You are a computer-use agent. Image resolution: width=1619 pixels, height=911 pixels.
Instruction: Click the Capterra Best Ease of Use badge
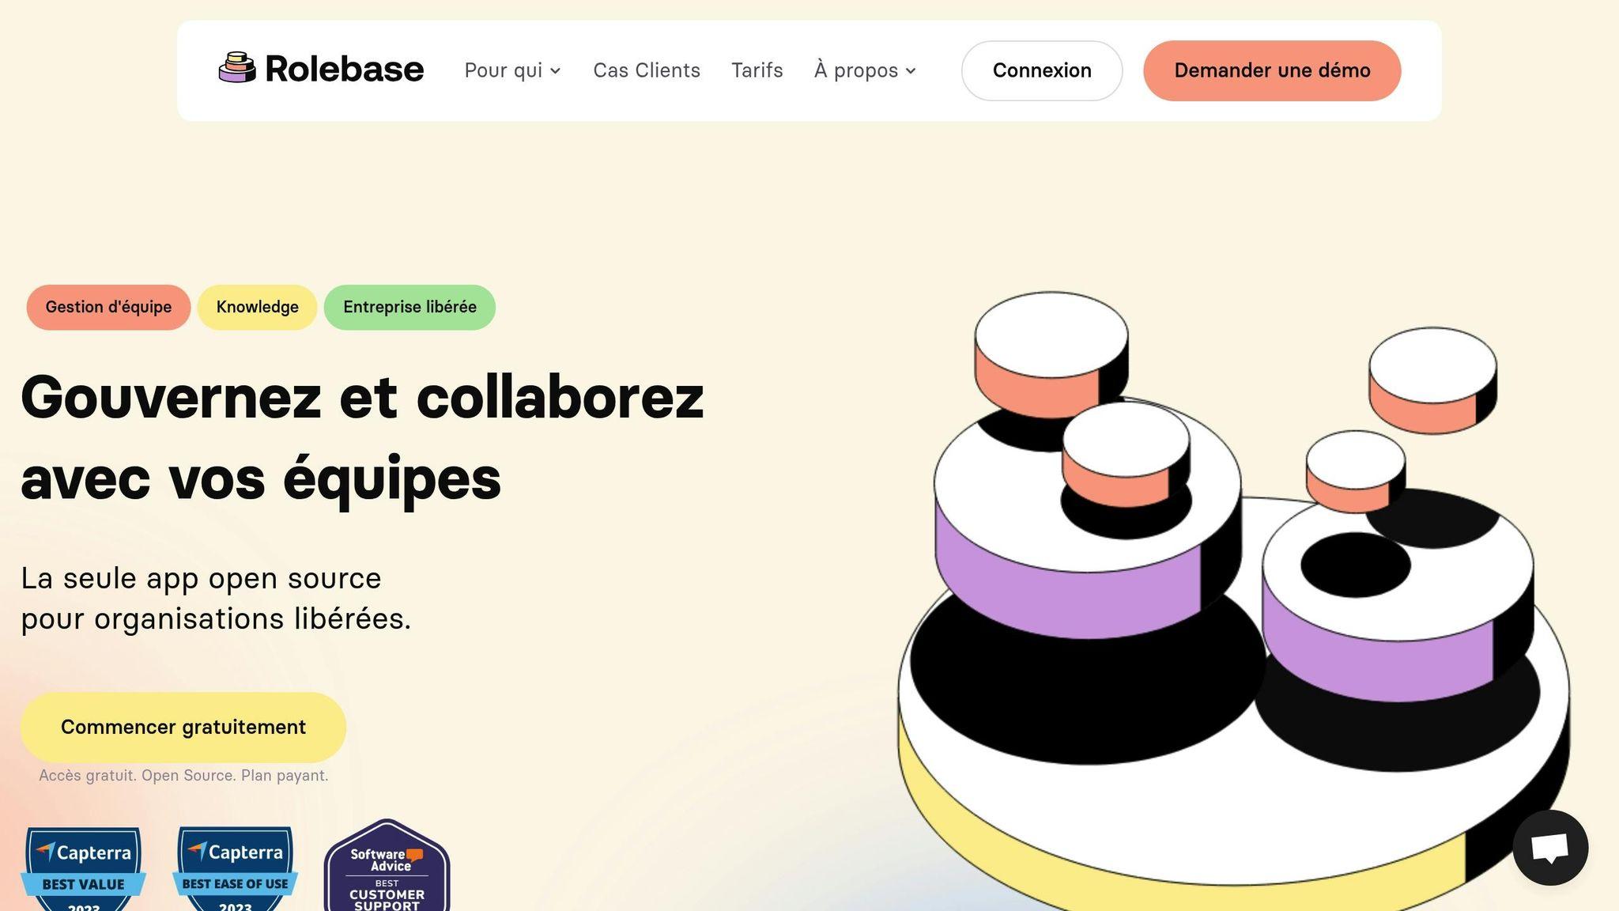tap(236, 869)
